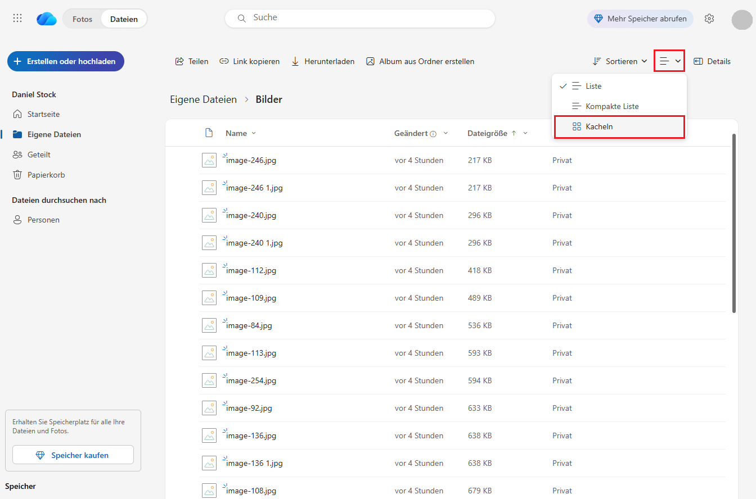Open the Dateigröße column dropdown
The height and width of the screenshot is (499, 756).
tap(525, 133)
